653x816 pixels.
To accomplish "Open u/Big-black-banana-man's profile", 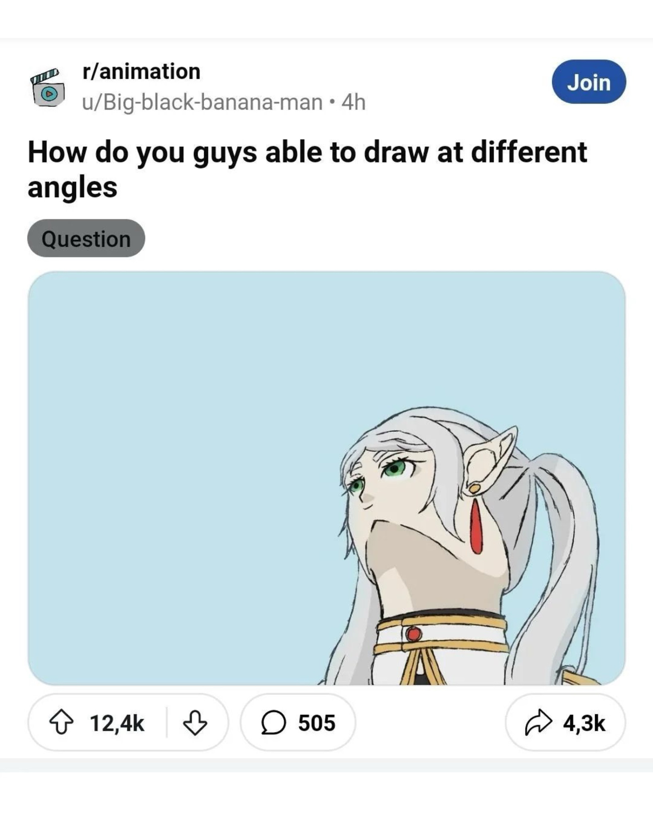I will pos(202,102).
